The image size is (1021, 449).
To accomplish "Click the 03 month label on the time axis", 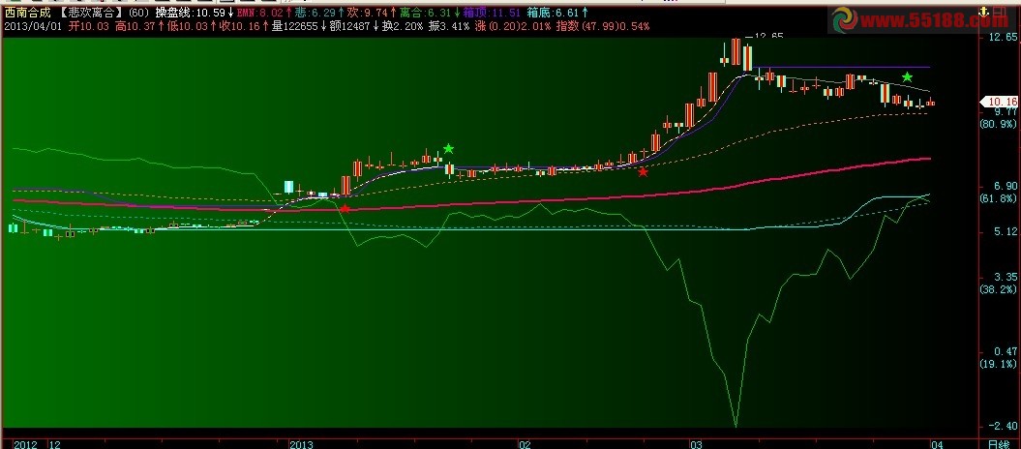I will 697,444.
